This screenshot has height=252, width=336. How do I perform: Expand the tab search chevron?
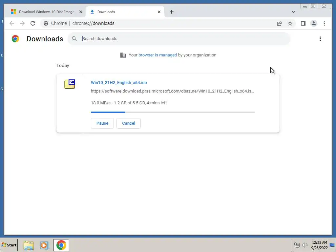pyautogui.click(x=293, y=12)
